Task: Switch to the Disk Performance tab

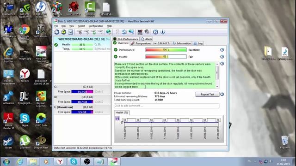Action: pos(126,39)
